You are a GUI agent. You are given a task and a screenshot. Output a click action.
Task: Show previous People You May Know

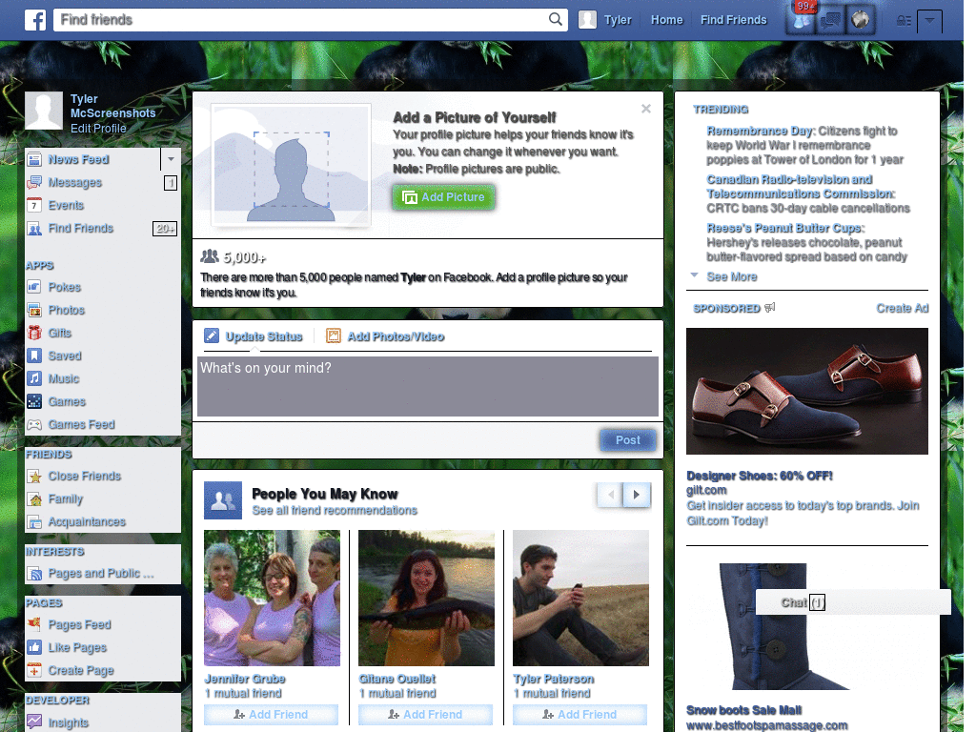click(x=611, y=495)
